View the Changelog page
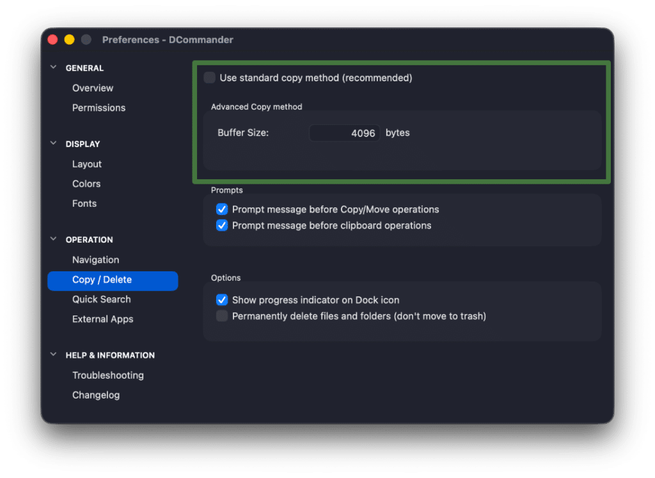This screenshot has height=478, width=655. tap(96, 395)
